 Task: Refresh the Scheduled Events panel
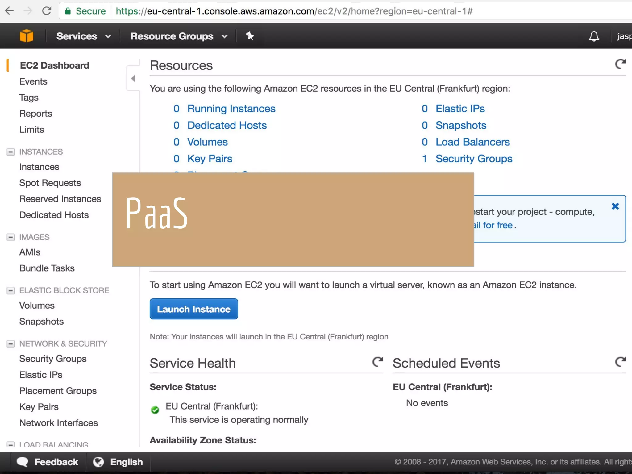tap(620, 362)
